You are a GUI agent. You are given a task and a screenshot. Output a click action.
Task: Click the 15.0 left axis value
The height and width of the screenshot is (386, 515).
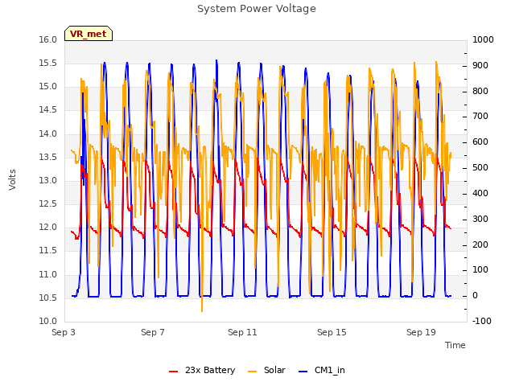click(x=48, y=87)
